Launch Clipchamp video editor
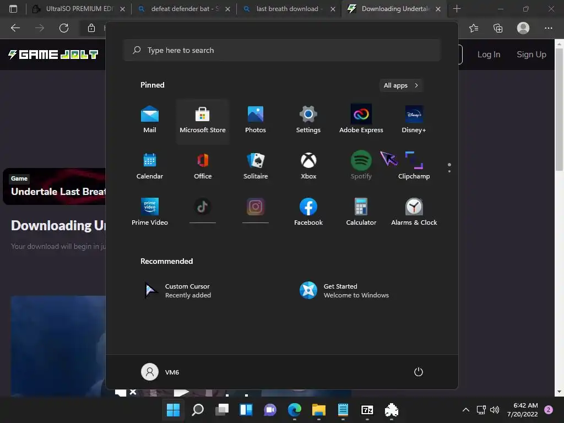This screenshot has height=423, width=564. [x=414, y=166]
